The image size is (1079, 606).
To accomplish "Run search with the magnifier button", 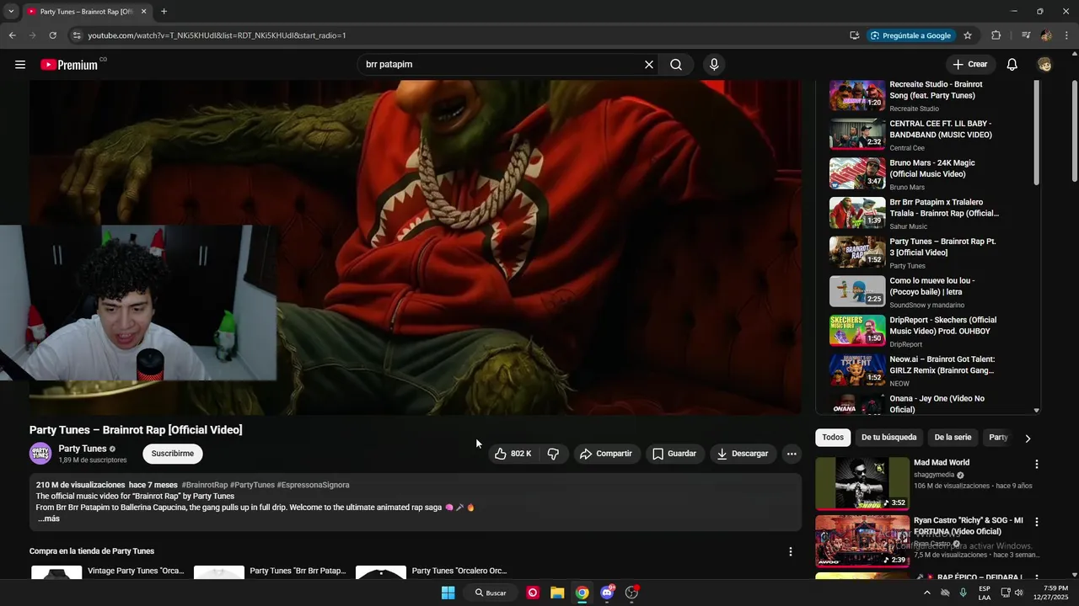I will coord(676,65).
